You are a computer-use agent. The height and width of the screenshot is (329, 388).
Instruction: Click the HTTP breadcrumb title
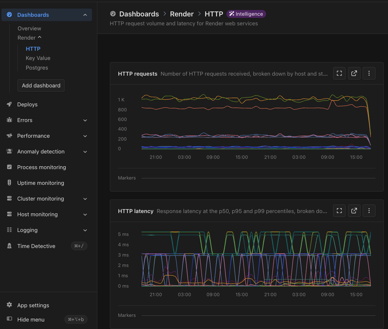click(x=214, y=14)
